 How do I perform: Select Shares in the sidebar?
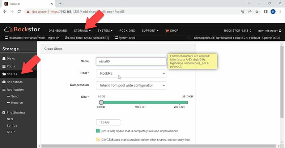(x=10, y=74)
